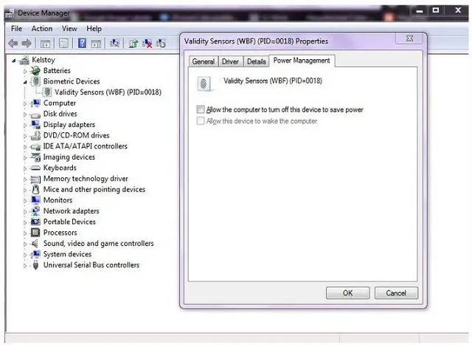
Task: Click the Back arrow toolbar icon
Action: point(13,44)
